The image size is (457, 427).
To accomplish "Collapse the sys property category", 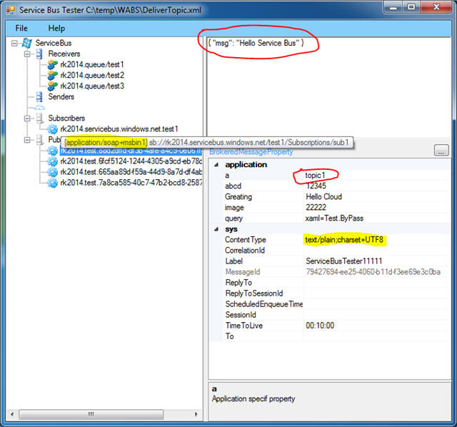I will click(x=216, y=229).
